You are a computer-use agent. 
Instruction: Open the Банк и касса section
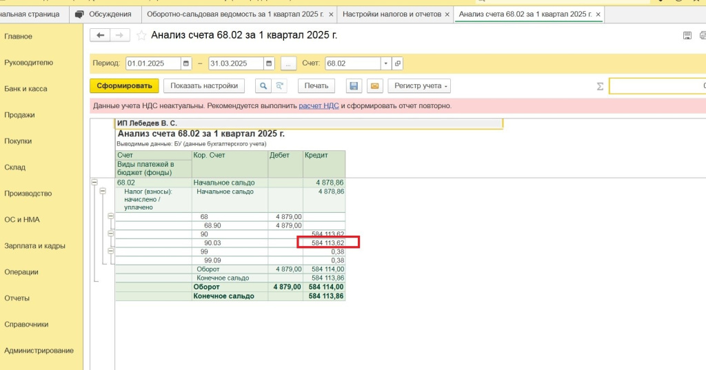26,89
